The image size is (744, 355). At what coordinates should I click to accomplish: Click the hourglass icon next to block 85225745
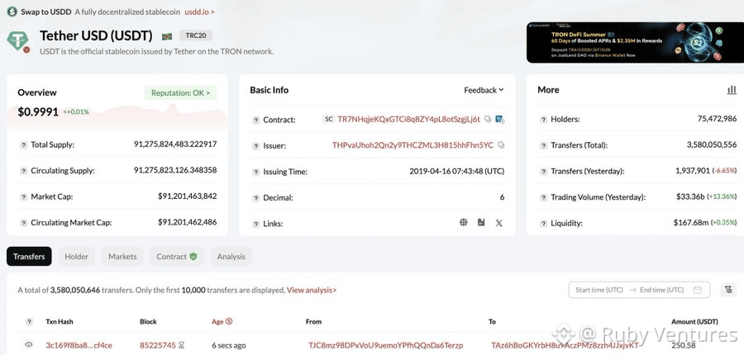pyautogui.click(x=181, y=345)
